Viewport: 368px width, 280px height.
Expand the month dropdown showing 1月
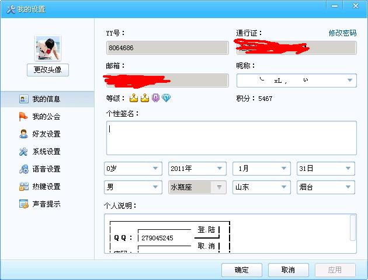click(x=262, y=169)
